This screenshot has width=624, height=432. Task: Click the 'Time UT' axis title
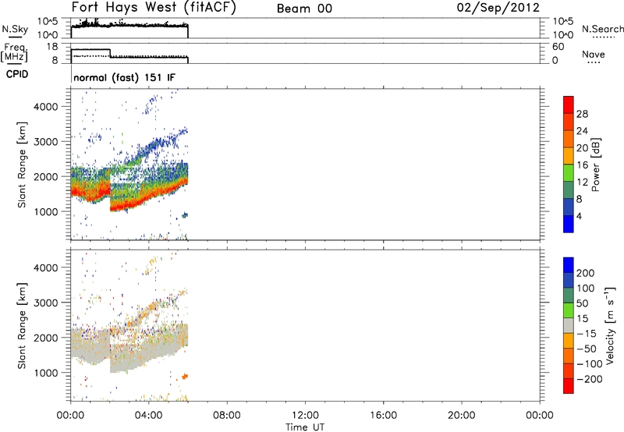coord(305,427)
